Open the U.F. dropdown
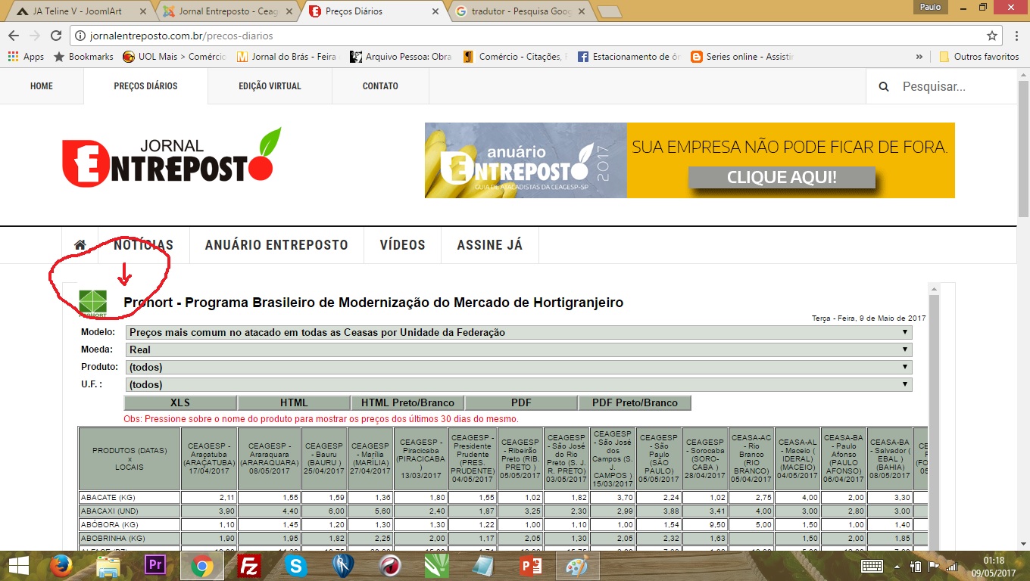Image resolution: width=1030 pixels, height=581 pixels. [518, 384]
